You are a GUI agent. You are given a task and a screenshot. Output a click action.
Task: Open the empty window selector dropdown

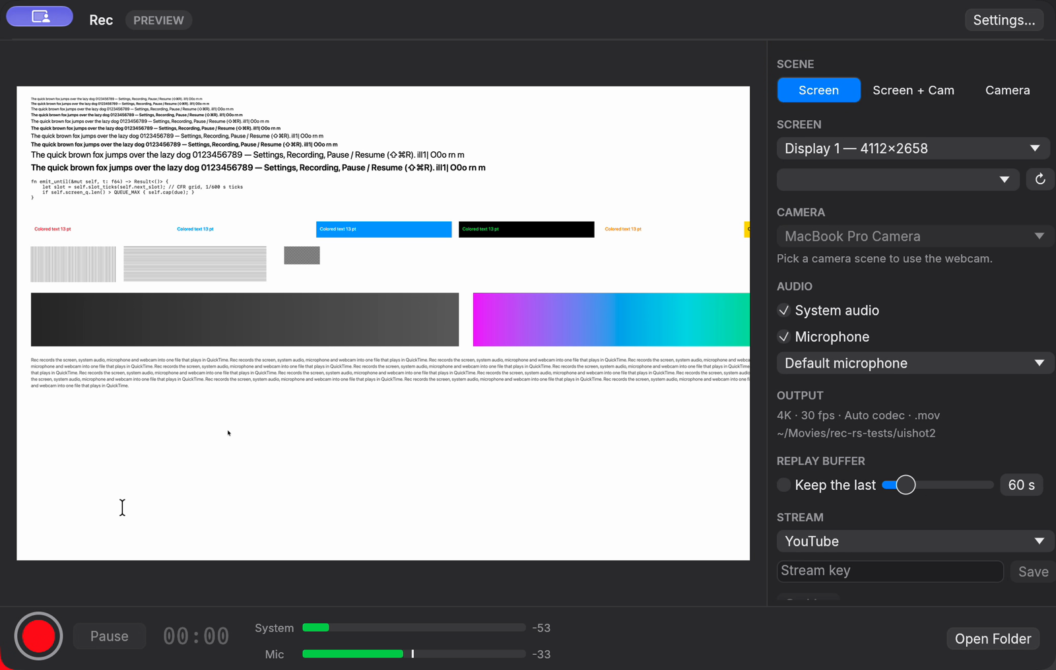[898, 180]
